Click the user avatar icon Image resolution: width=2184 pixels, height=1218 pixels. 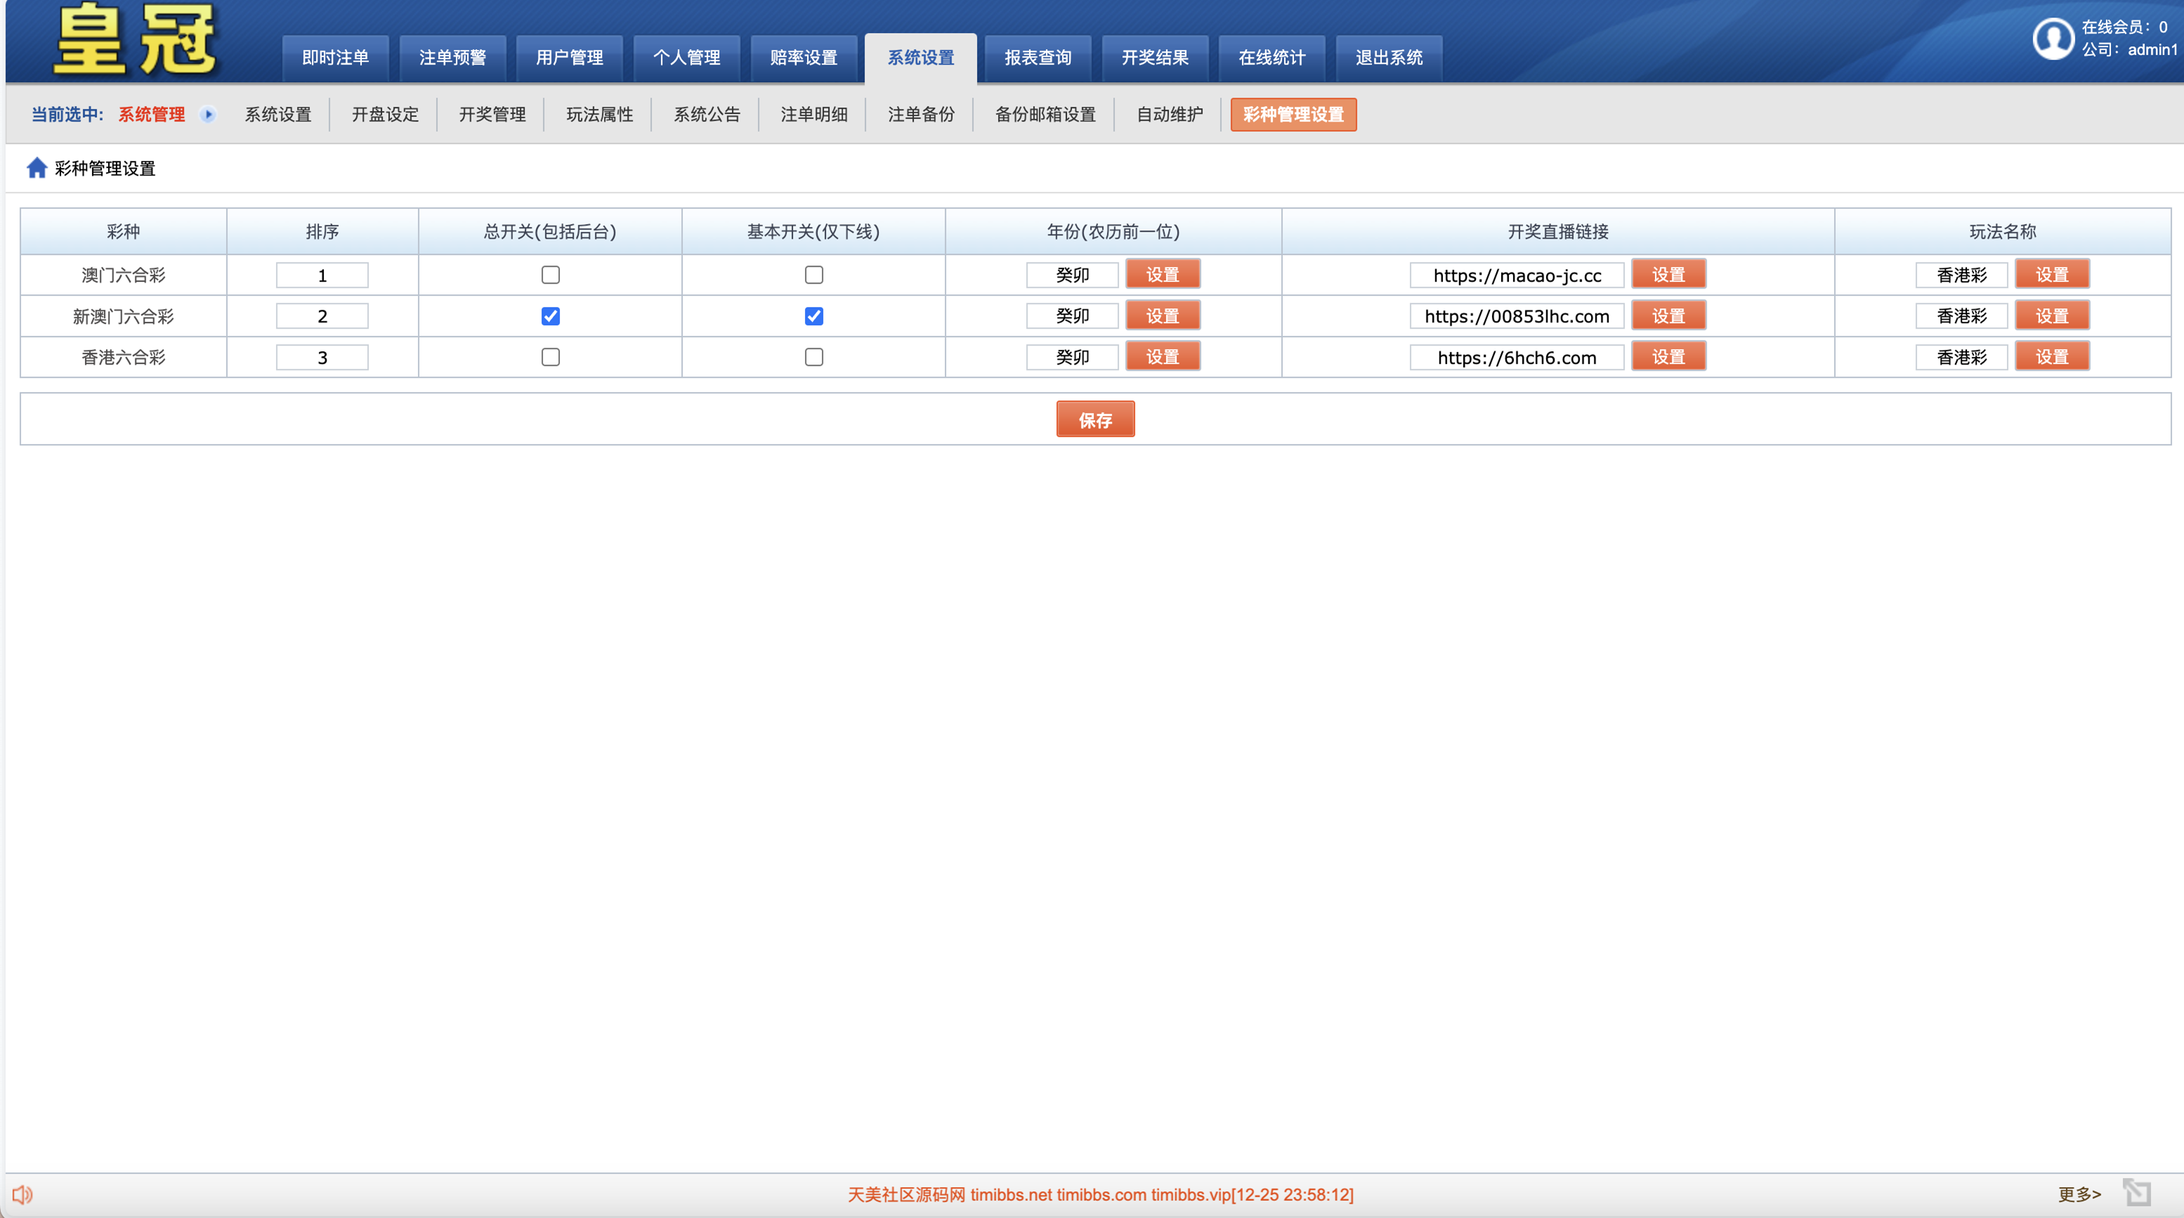(2053, 38)
